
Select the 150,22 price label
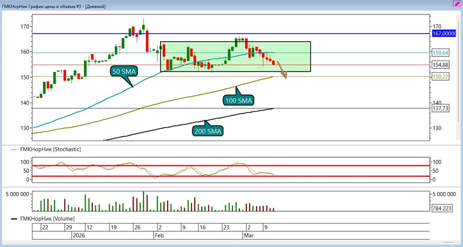point(441,77)
